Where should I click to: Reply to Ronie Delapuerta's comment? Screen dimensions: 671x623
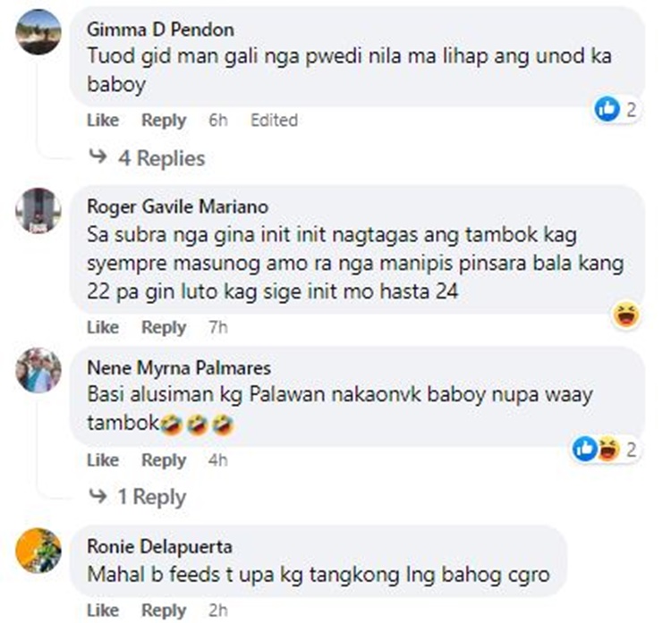click(164, 610)
